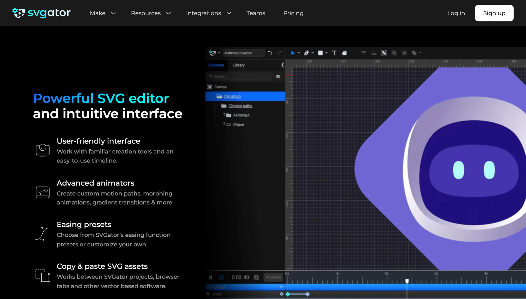Click the easing curve icon beside the timer

click(x=256, y=277)
